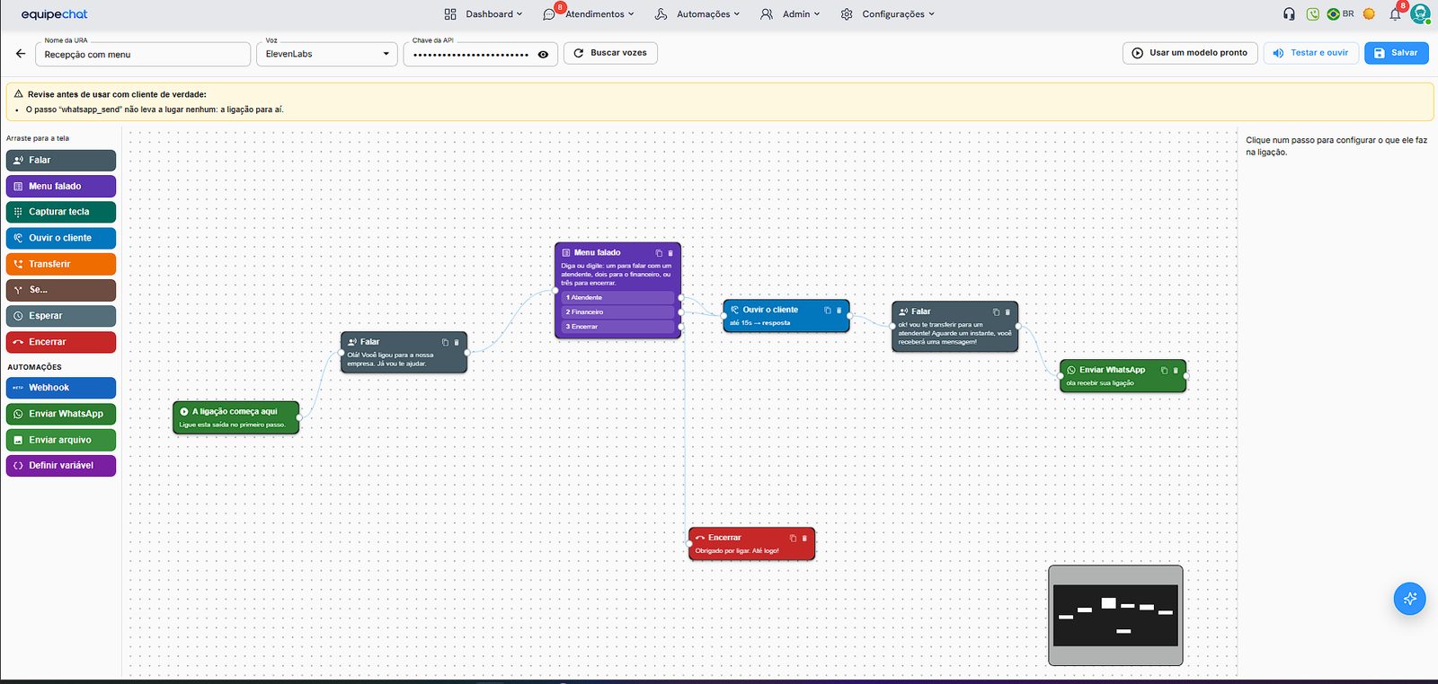Image resolution: width=1438 pixels, height=684 pixels.
Task: Open the green phone dialer icon
Action: pyautogui.click(x=1313, y=13)
